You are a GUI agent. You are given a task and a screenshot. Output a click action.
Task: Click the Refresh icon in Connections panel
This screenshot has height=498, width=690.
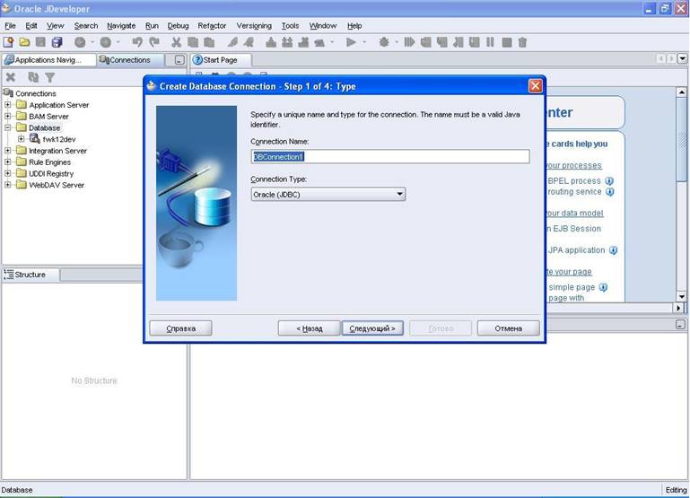(33, 77)
